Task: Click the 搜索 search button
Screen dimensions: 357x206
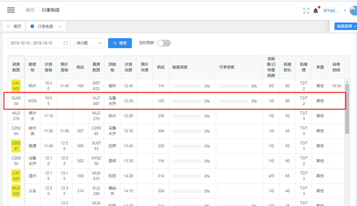Action: click(120, 43)
